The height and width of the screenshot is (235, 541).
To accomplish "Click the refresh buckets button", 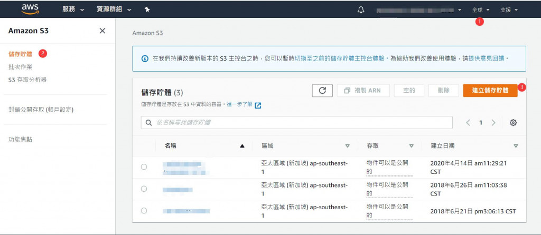I will tap(322, 91).
